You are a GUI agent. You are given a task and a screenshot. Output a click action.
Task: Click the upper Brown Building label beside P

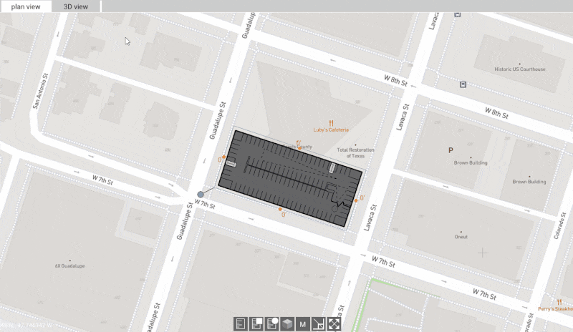pos(471,163)
